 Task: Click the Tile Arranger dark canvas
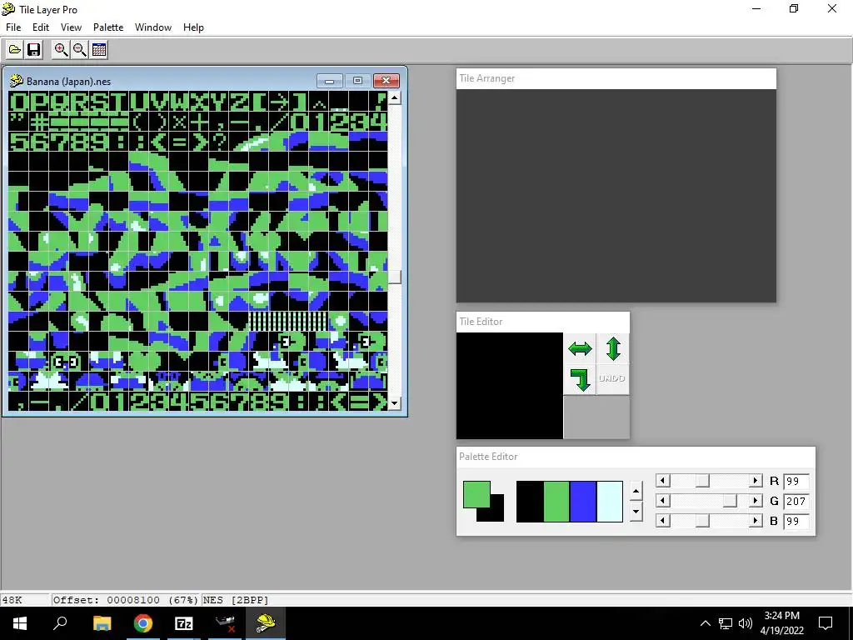tap(616, 196)
